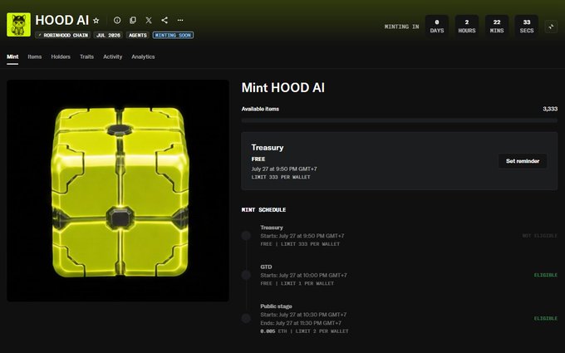The height and width of the screenshot is (353, 565).
Task: Select the Public stage marker in schedule
Action: [x=246, y=318]
